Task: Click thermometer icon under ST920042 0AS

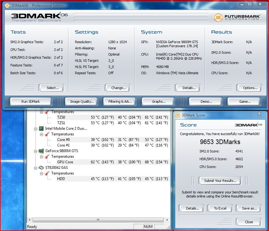Action: [x=47, y=173]
